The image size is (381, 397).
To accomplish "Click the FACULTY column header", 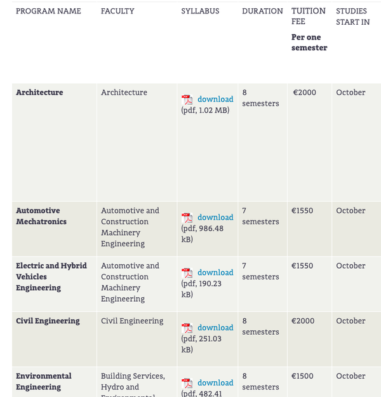I will coord(117,11).
